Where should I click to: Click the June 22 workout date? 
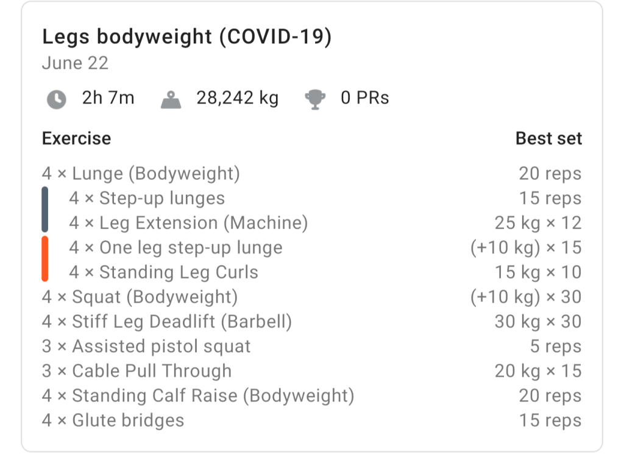point(75,63)
